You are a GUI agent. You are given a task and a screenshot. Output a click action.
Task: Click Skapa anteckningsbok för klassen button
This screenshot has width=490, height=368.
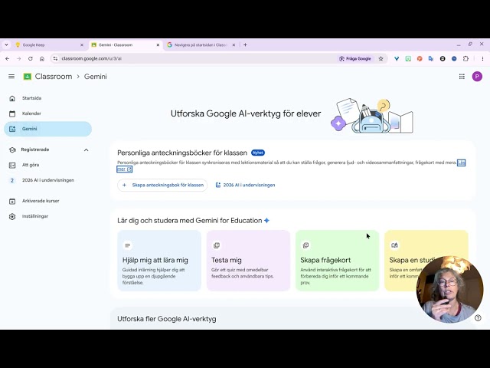[x=162, y=185]
